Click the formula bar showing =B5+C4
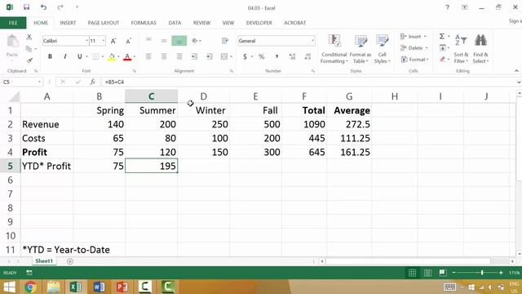This screenshot has height=294, width=522. pos(309,82)
